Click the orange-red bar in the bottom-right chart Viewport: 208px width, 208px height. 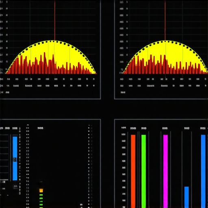133,171
